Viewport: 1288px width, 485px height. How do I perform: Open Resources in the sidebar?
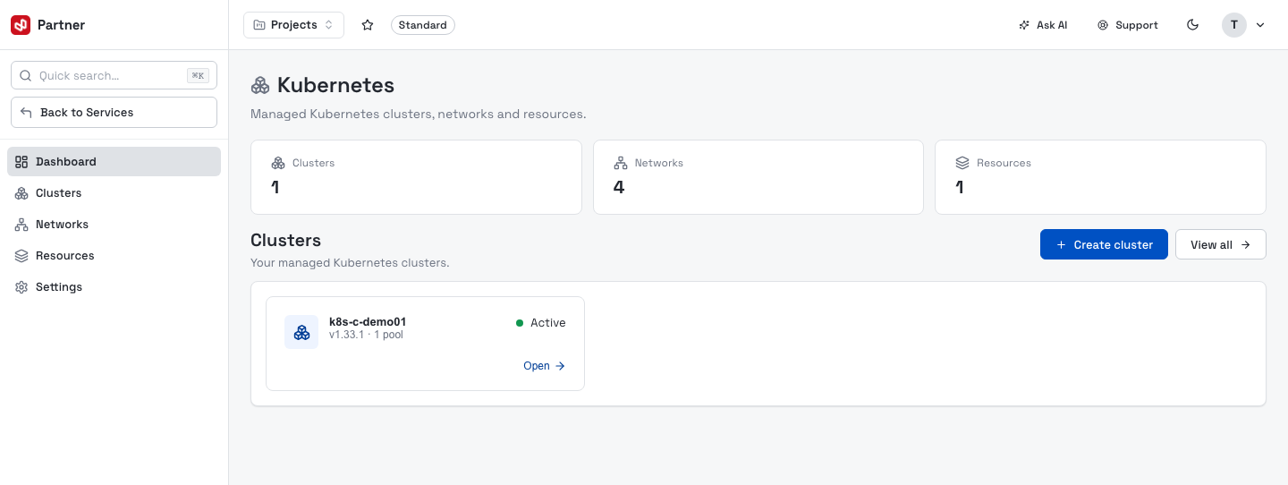click(114, 256)
